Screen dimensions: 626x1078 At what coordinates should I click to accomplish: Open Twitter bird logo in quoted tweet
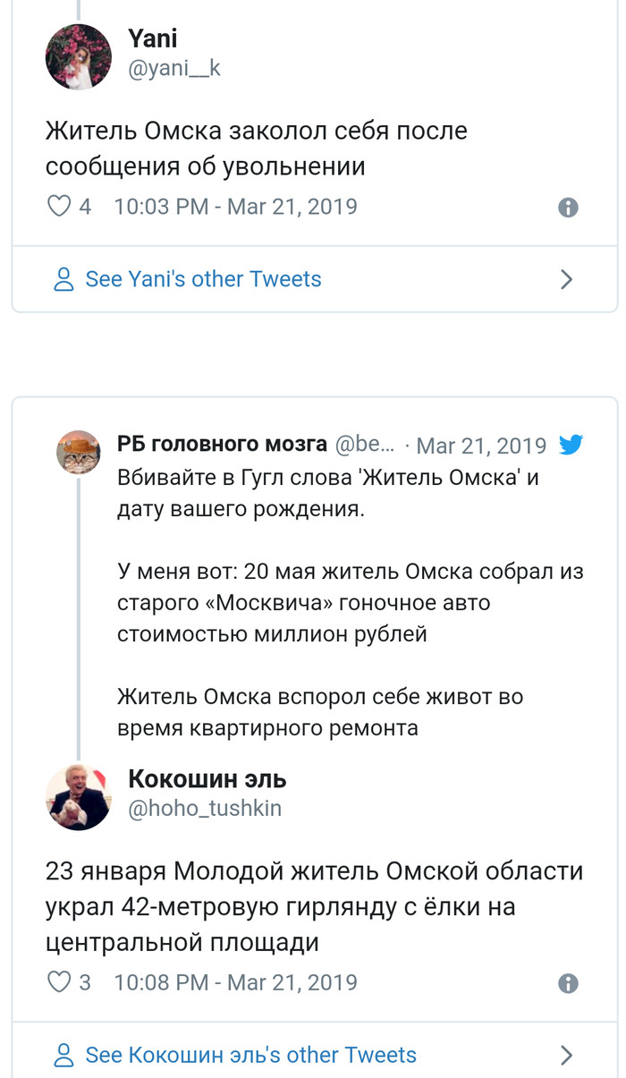pos(571,445)
